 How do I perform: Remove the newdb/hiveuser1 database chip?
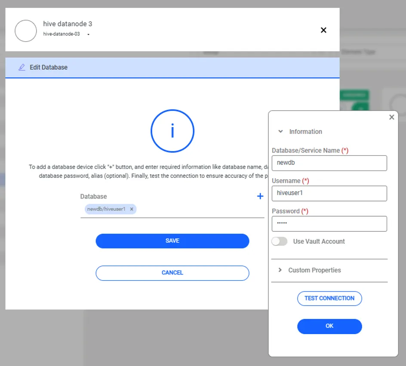132,209
